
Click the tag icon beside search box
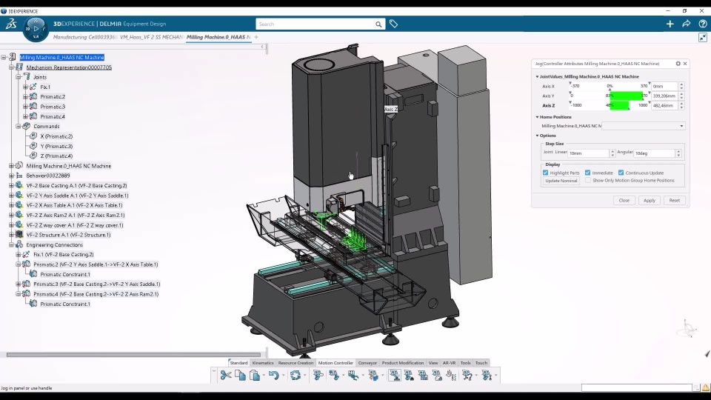click(x=393, y=24)
